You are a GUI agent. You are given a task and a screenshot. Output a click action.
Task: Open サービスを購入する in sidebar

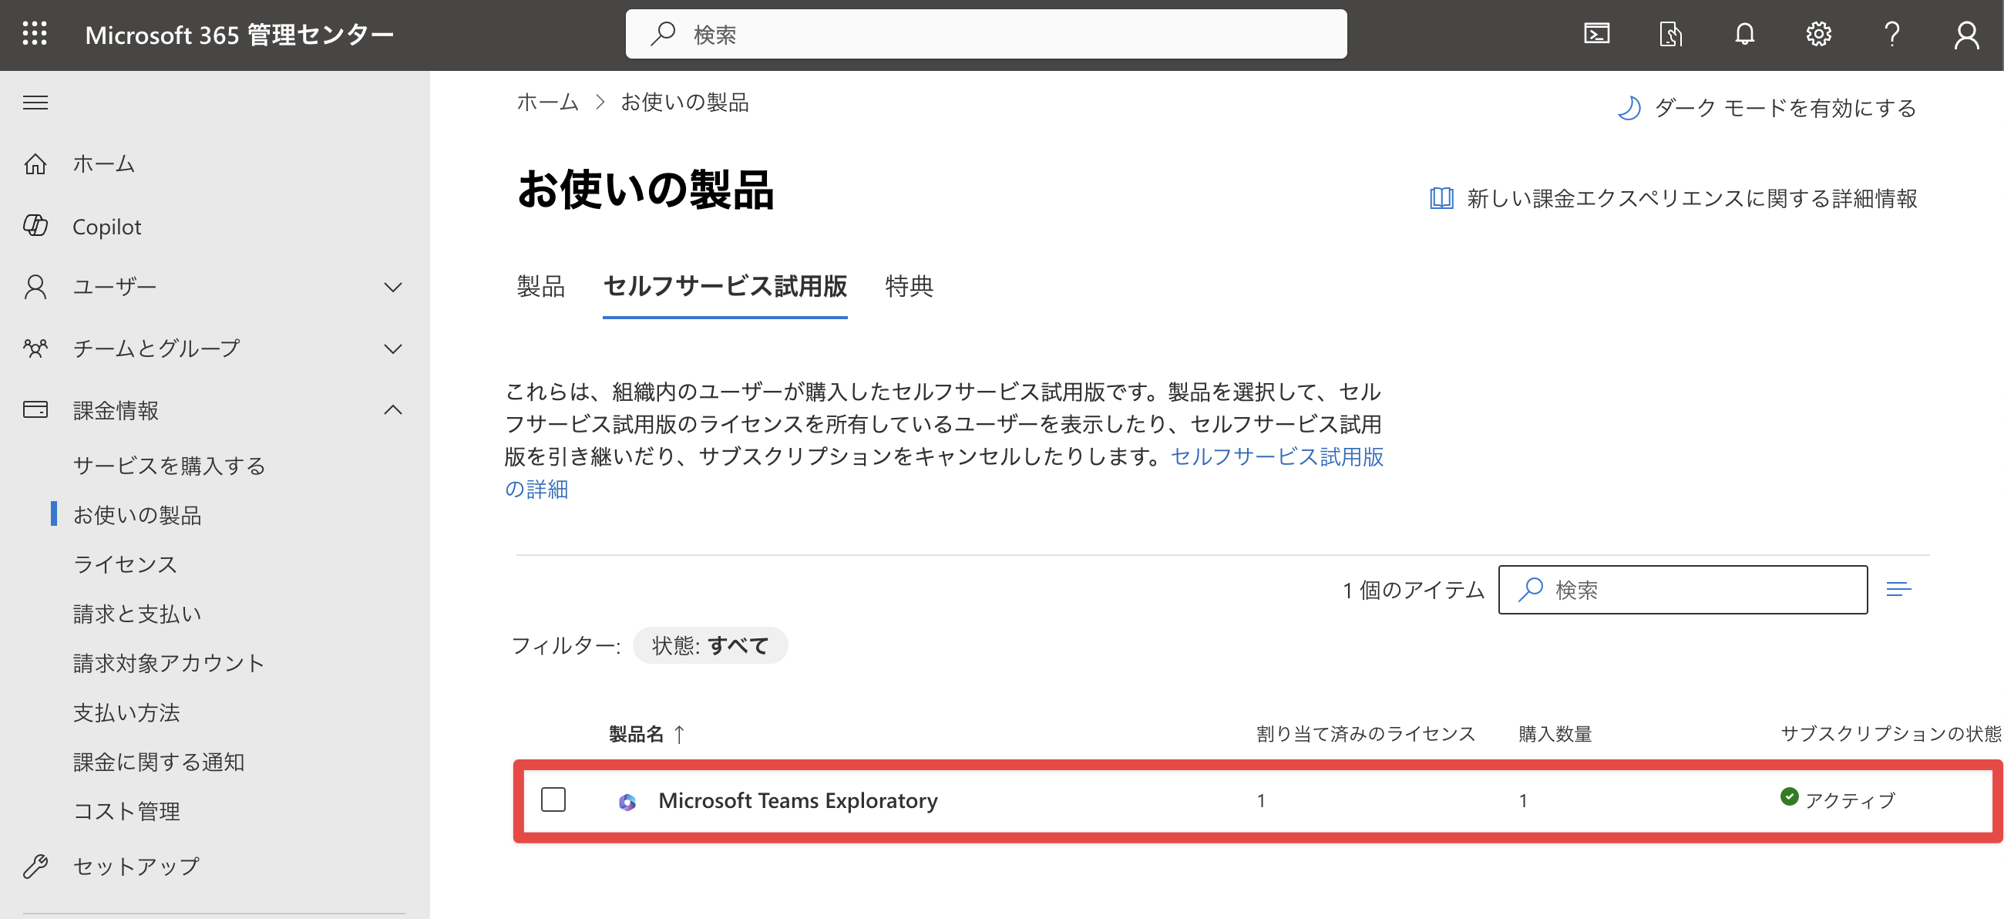point(169,466)
